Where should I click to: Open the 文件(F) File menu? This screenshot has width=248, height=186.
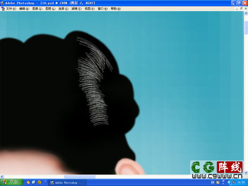click(x=11, y=9)
